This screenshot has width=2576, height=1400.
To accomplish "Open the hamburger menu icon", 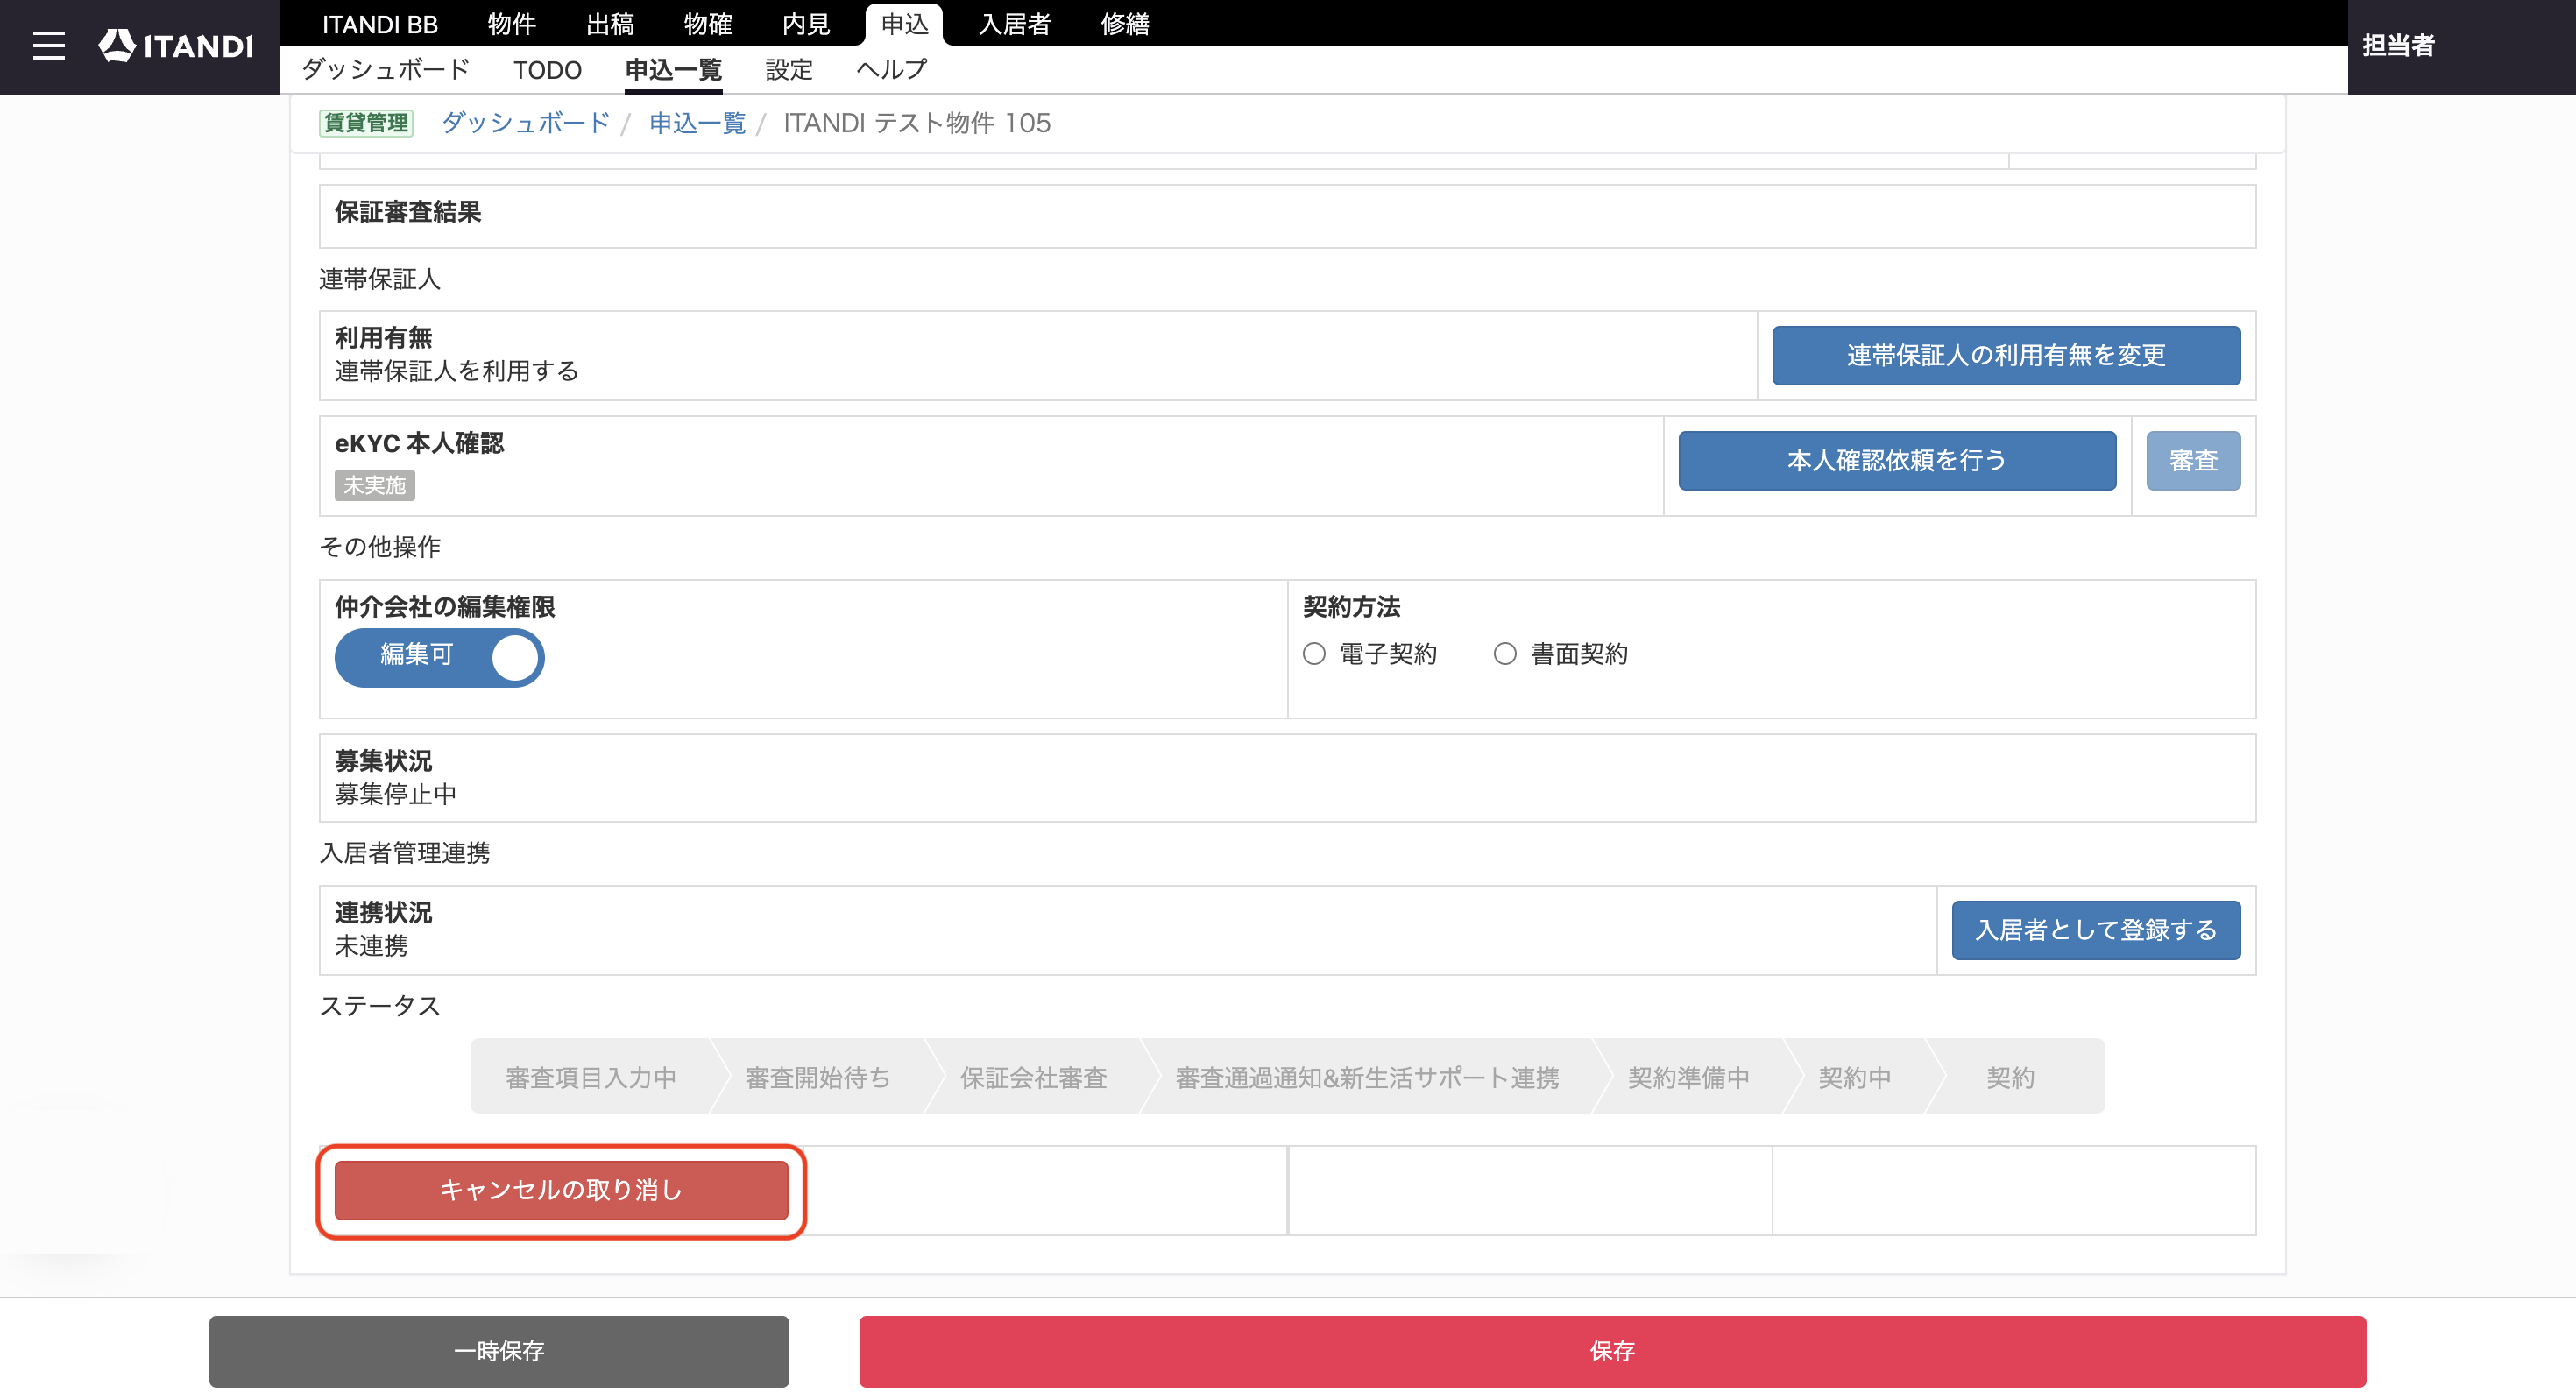I will (x=48, y=46).
